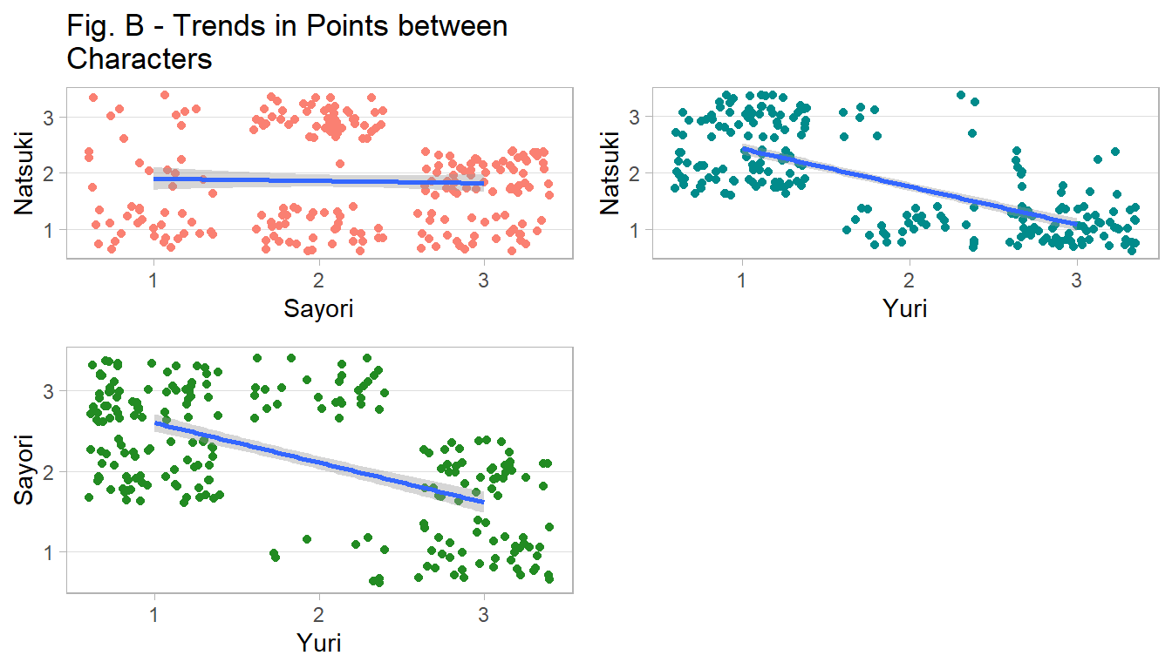Viewport: 1172px width, 669px height.
Task: Click x-axis tick 1 under the green plot
Action: 154,614
